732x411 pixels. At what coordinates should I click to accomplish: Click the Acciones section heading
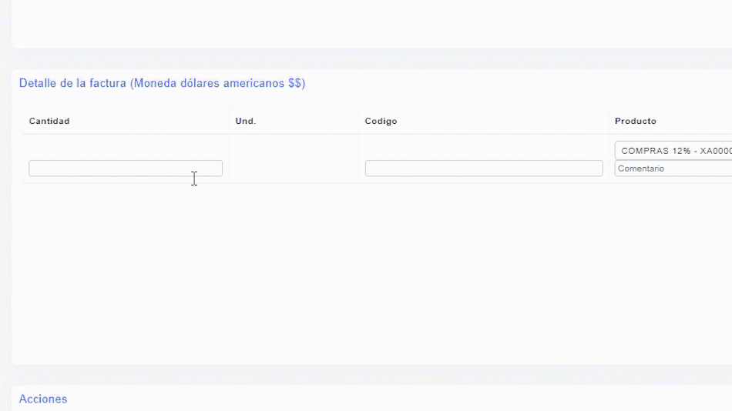[x=43, y=399]
